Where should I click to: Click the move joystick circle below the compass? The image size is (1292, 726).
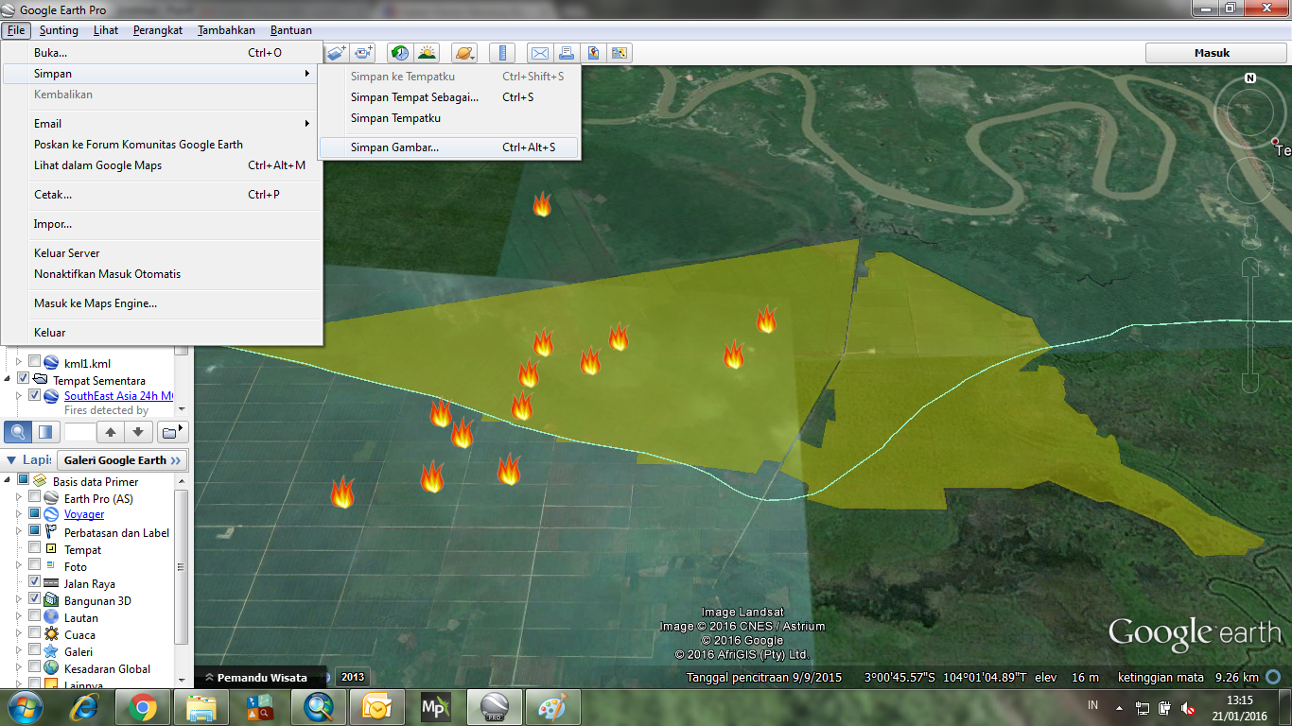pos(1250,179)
